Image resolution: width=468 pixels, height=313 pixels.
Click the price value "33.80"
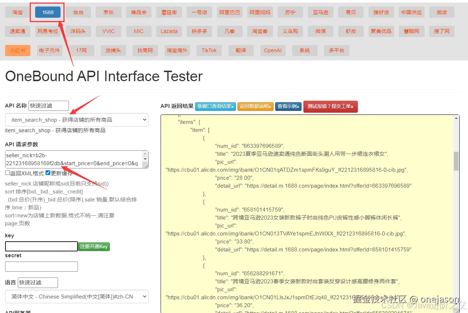tap(244, 242)
